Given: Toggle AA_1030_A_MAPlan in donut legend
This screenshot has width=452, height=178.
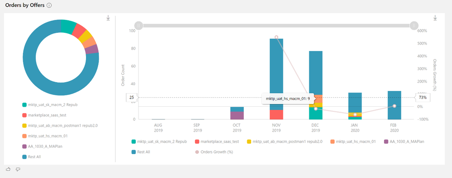Looking at the screenshot, I should (x=42, y=146).
